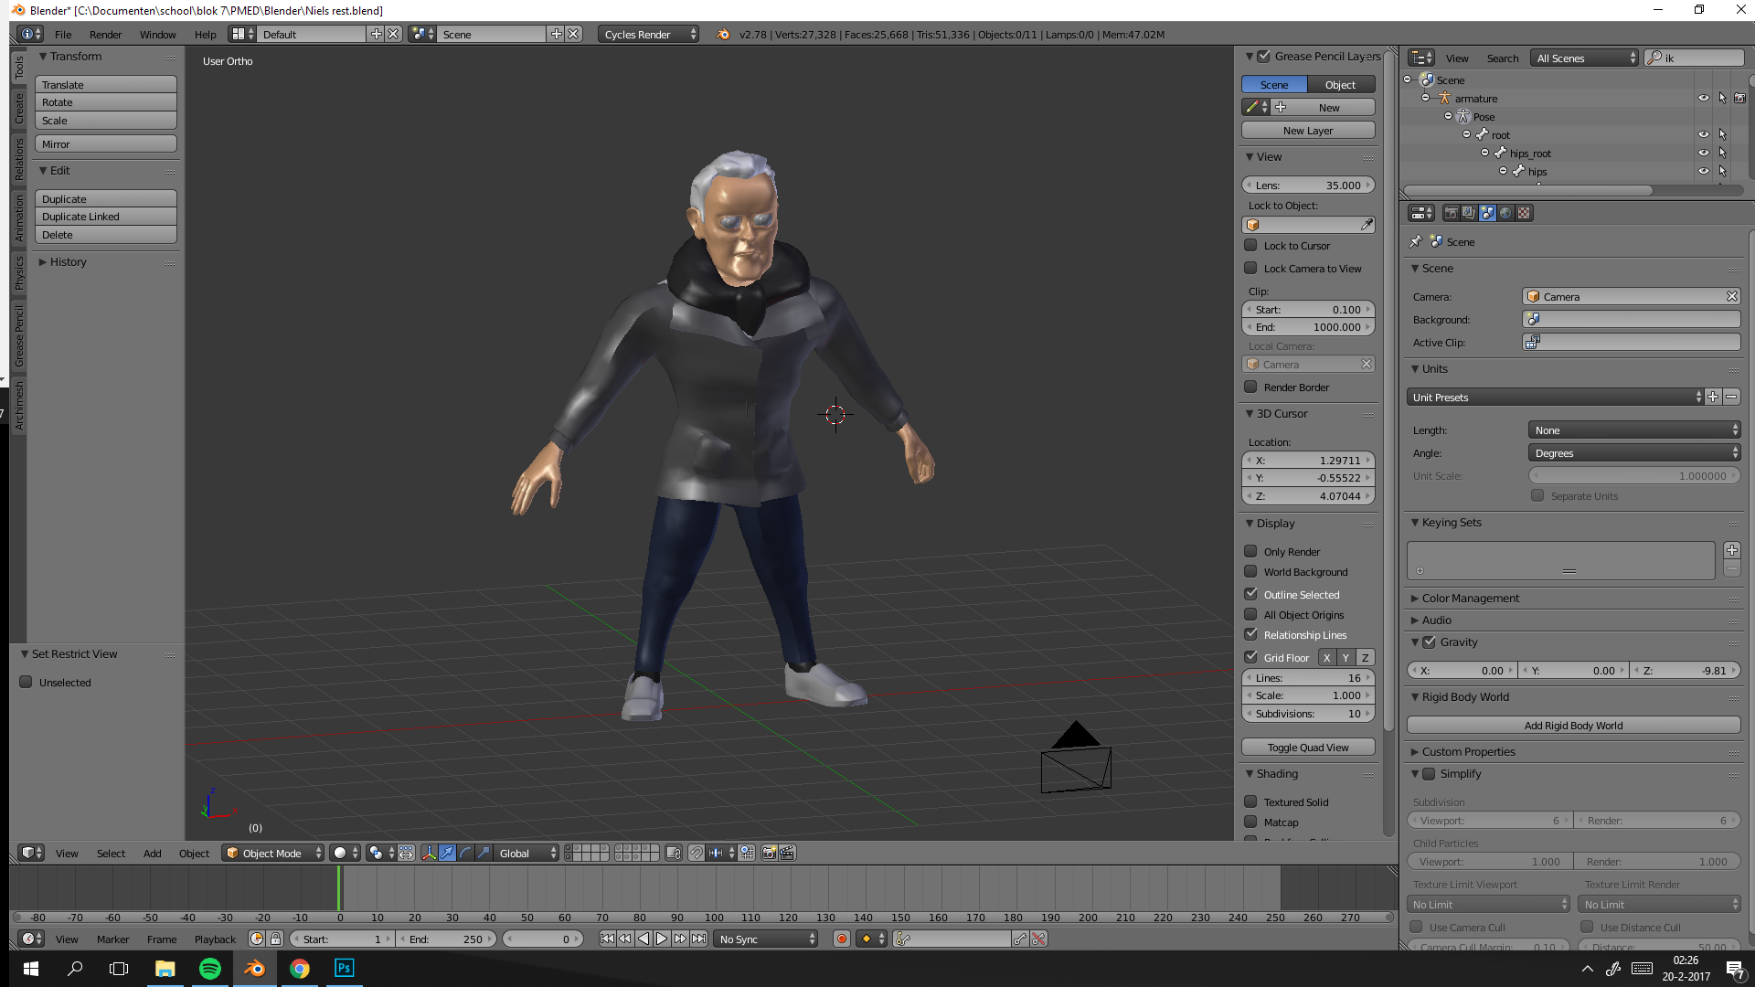Screen dimensions: 1755x987
Task: Enable the Only Render checkbox
Action: [x=1250, y=551]
